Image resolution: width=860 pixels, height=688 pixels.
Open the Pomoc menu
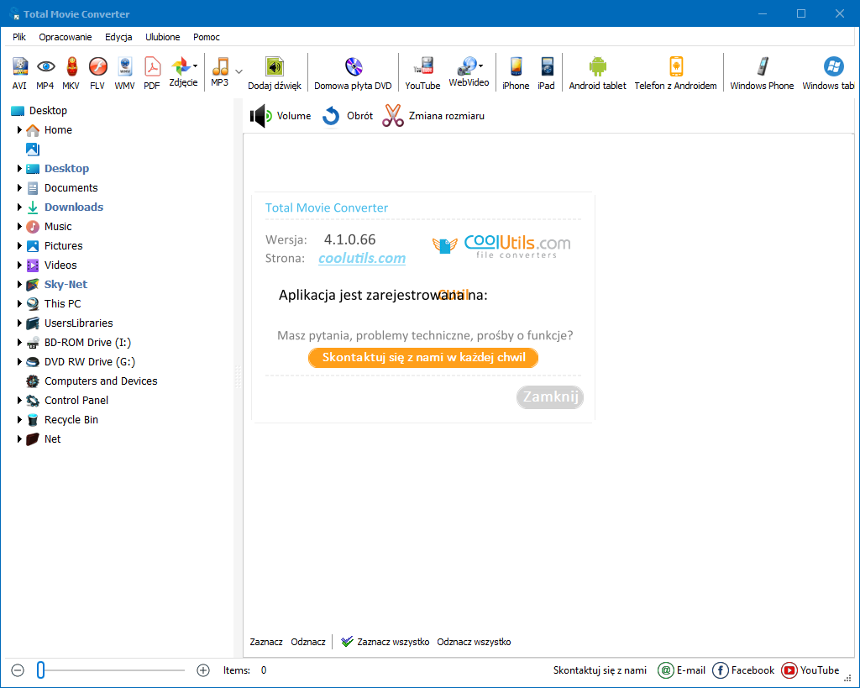(207, 37)
